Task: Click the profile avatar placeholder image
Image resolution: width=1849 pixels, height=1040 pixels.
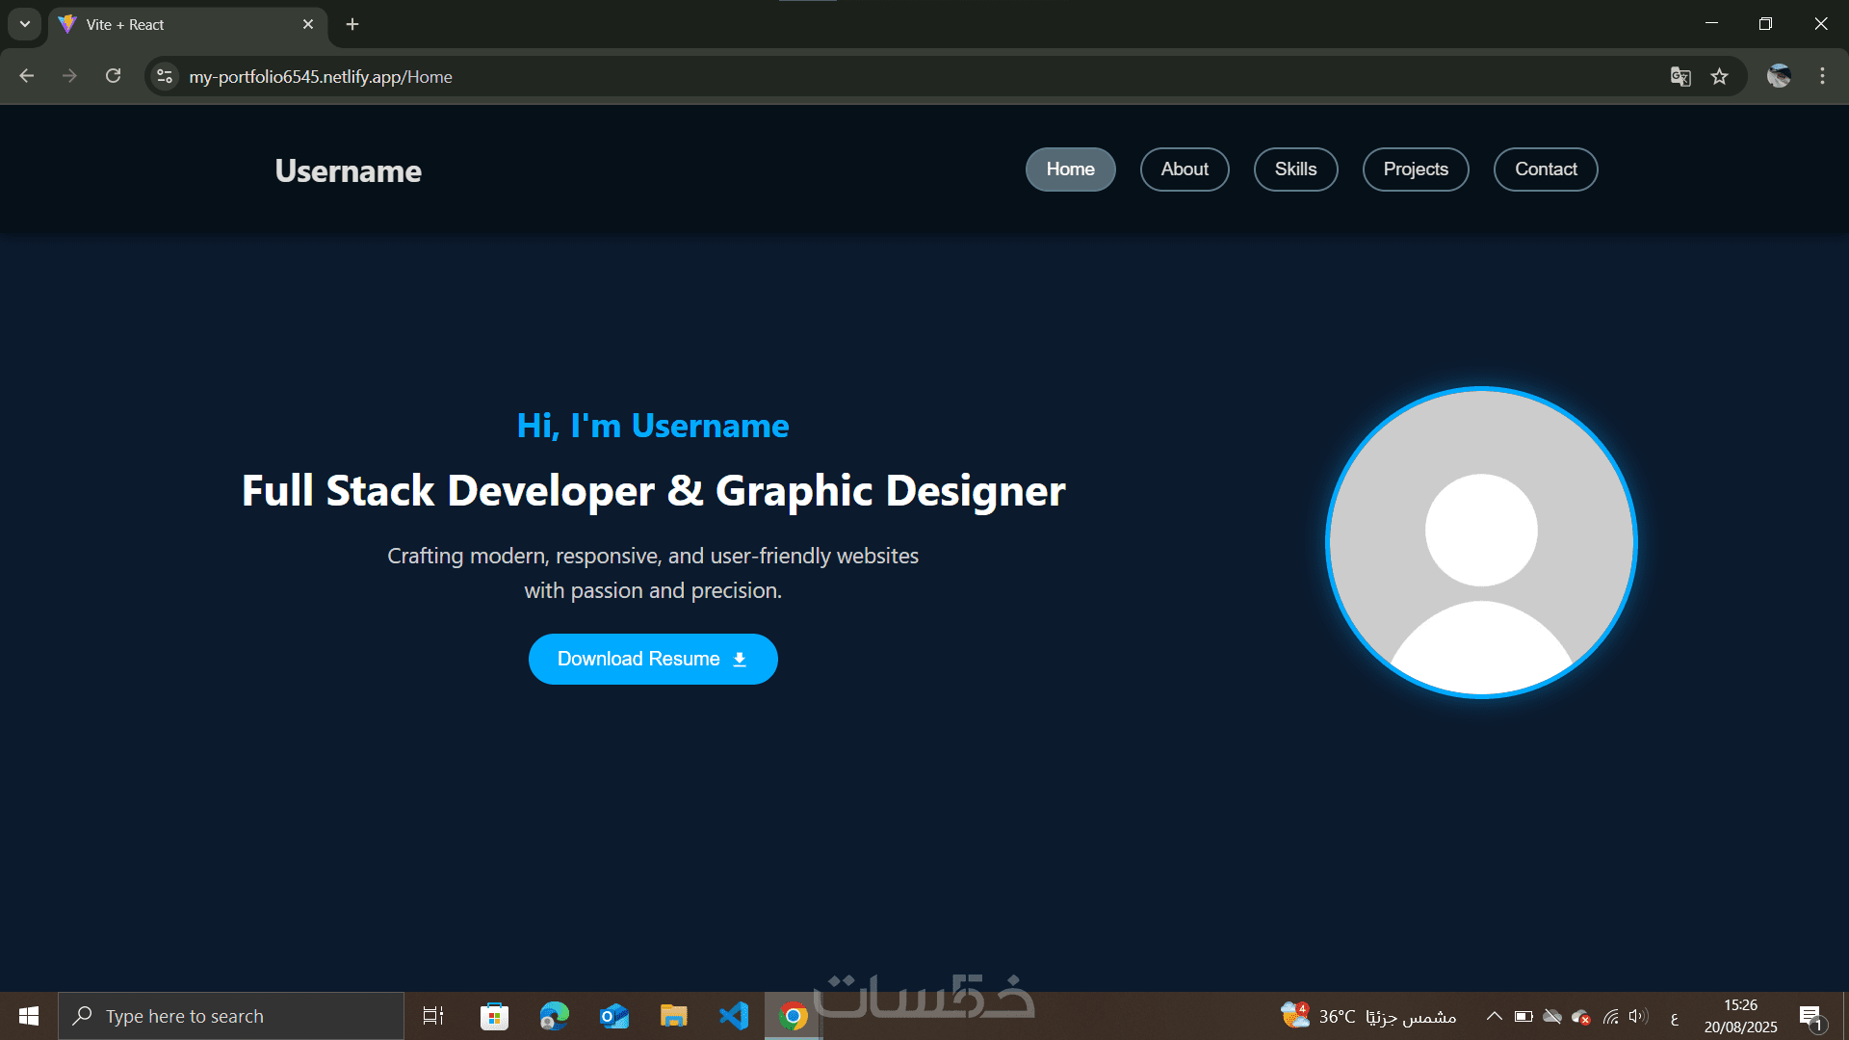Action: 1481,542
